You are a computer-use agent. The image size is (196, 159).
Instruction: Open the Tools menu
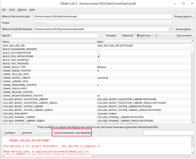point(12,10)
